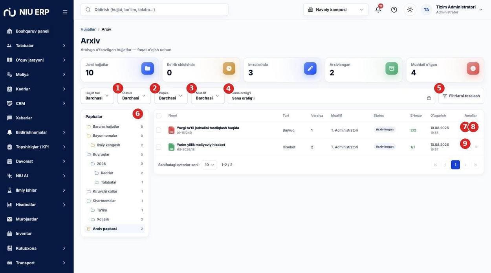Open the notifications bell
491x273 pixels.
(x=378, y=9)
